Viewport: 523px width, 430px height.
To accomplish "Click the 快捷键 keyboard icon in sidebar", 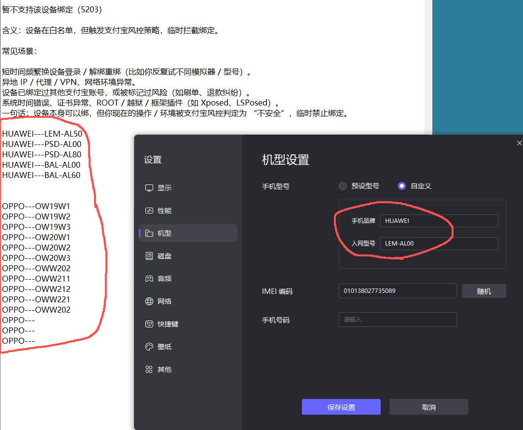I will pos(149,324).
